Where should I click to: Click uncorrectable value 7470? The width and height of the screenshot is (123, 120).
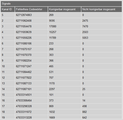coord(85,27)
